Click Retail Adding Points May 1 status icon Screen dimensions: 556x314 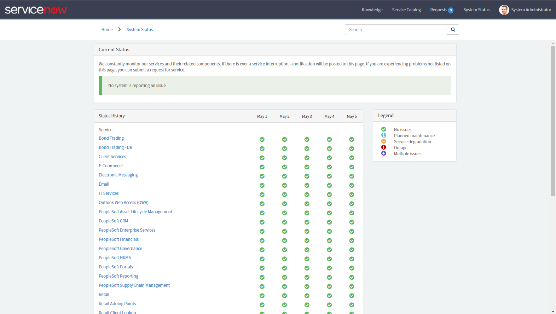[x=262, y=305]
